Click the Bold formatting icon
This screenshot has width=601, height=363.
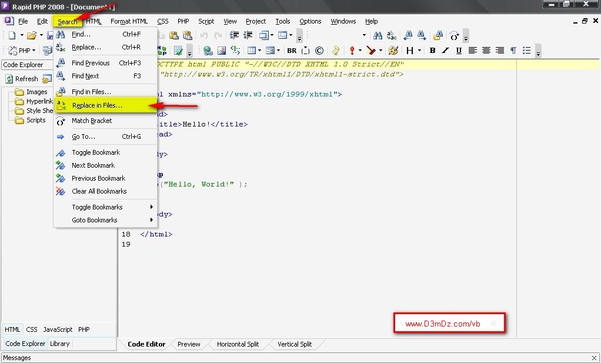click(432, 50)
